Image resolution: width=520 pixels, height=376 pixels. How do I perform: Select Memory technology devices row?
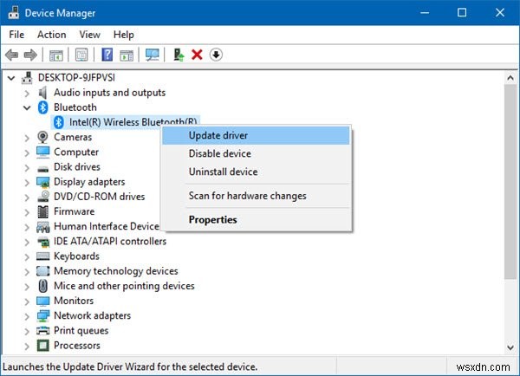coord(116,271)
